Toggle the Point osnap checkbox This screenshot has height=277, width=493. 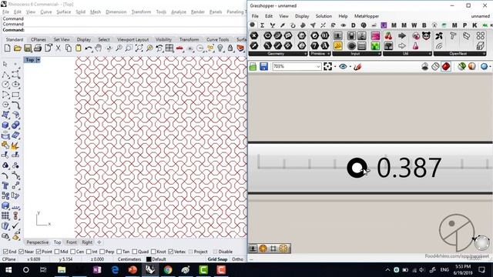tap(39, 252)
